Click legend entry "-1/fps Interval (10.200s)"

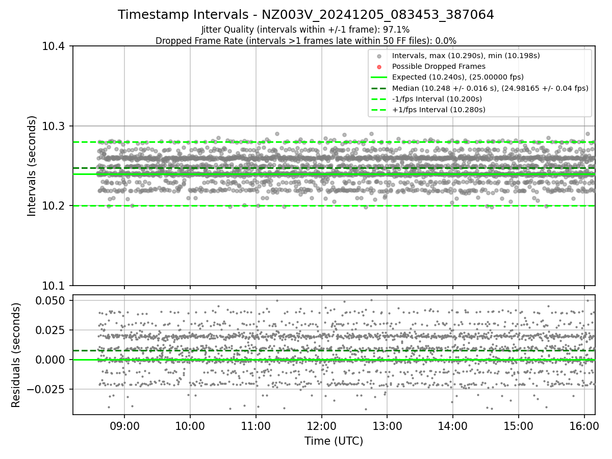pyautogui.click(x=437, y=99)
